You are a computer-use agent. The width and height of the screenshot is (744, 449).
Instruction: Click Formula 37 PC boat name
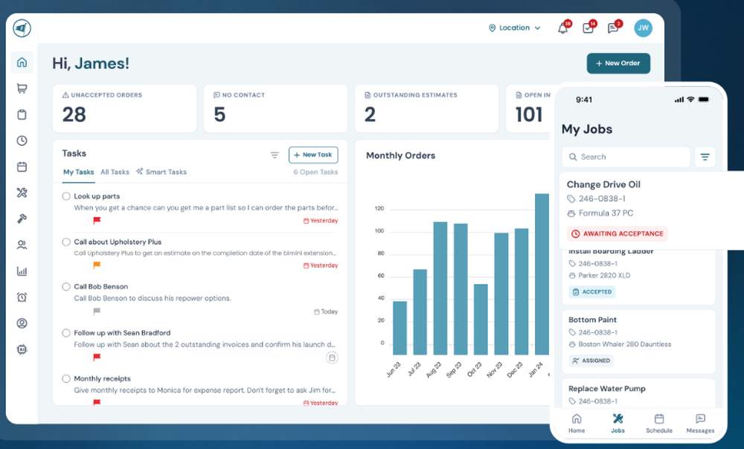(x=606, y=213)
